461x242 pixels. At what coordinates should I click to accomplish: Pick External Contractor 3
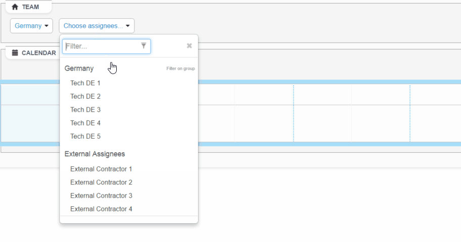point(101,196)
